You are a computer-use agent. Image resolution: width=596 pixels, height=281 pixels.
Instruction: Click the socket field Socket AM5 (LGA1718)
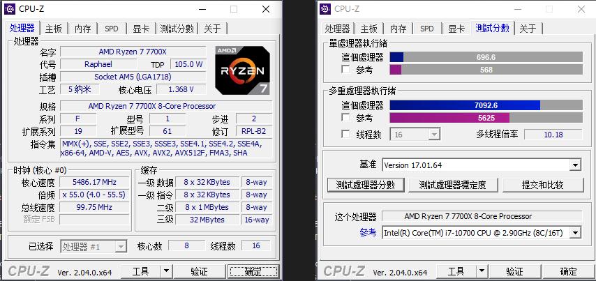(x=133, y=77)
